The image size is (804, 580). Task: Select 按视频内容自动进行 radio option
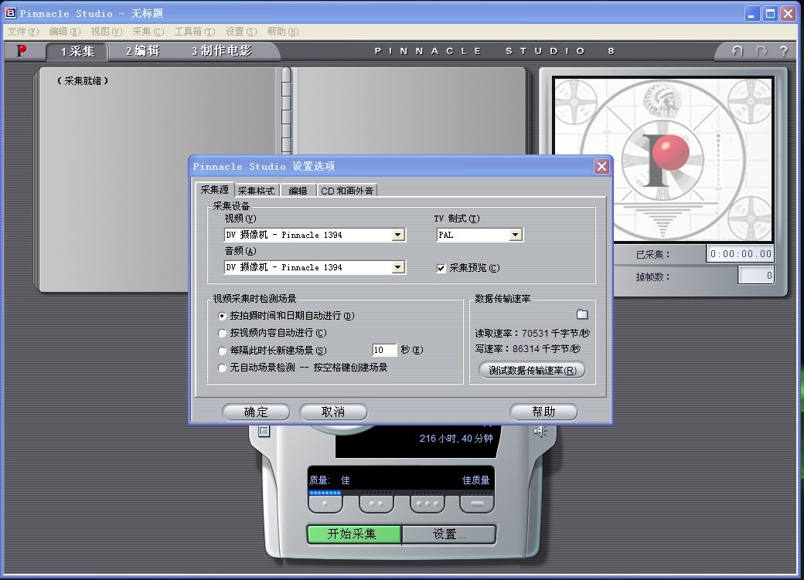click(223, 333)
